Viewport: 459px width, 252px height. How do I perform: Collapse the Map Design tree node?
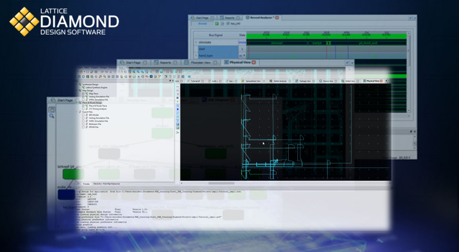click(77, 91)
